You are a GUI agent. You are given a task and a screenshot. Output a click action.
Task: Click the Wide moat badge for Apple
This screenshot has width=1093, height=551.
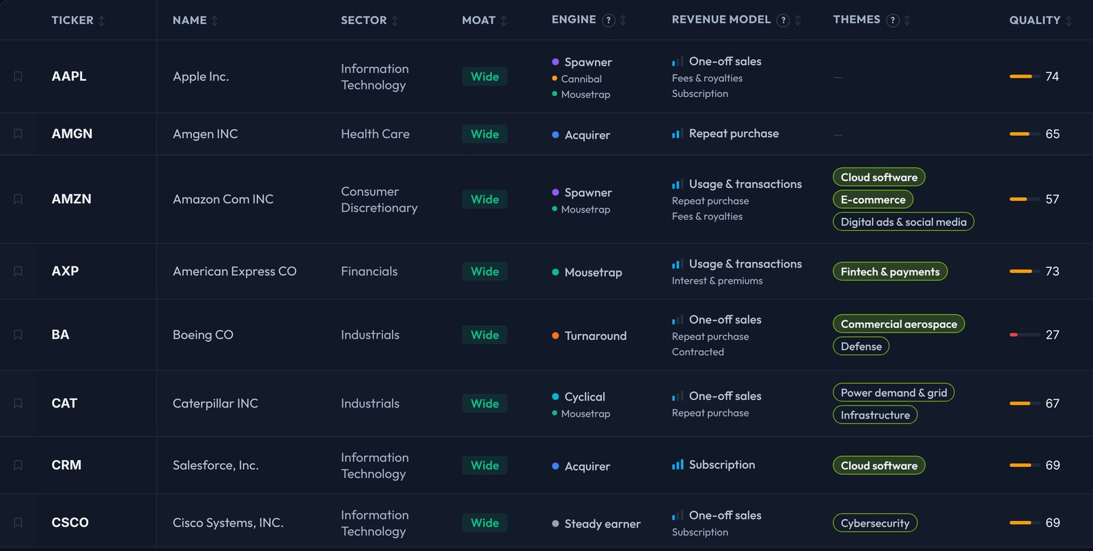click(x=484, y=76)
